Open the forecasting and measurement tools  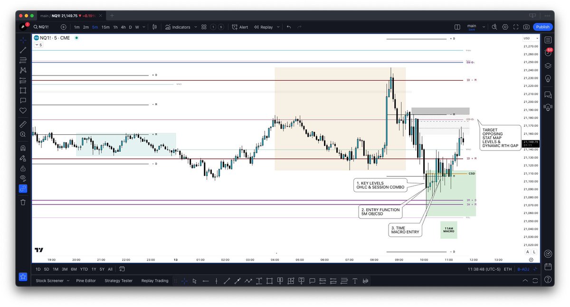click(23, 80)
